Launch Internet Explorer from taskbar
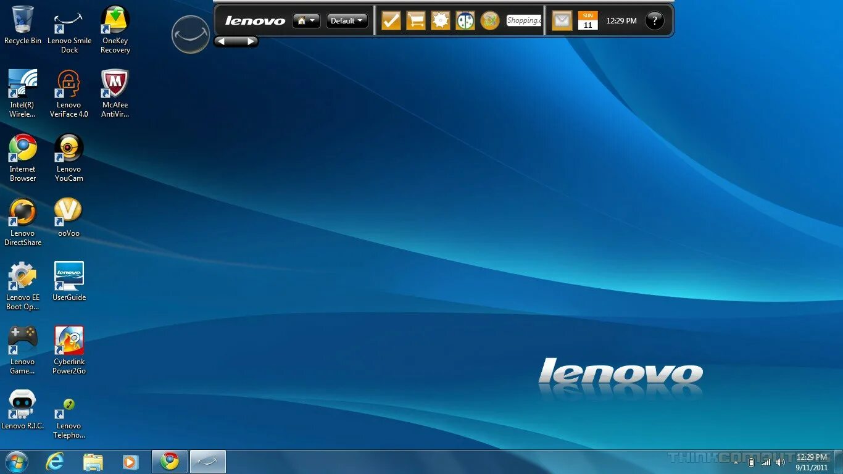843x474 pixels. coord(55,462)
